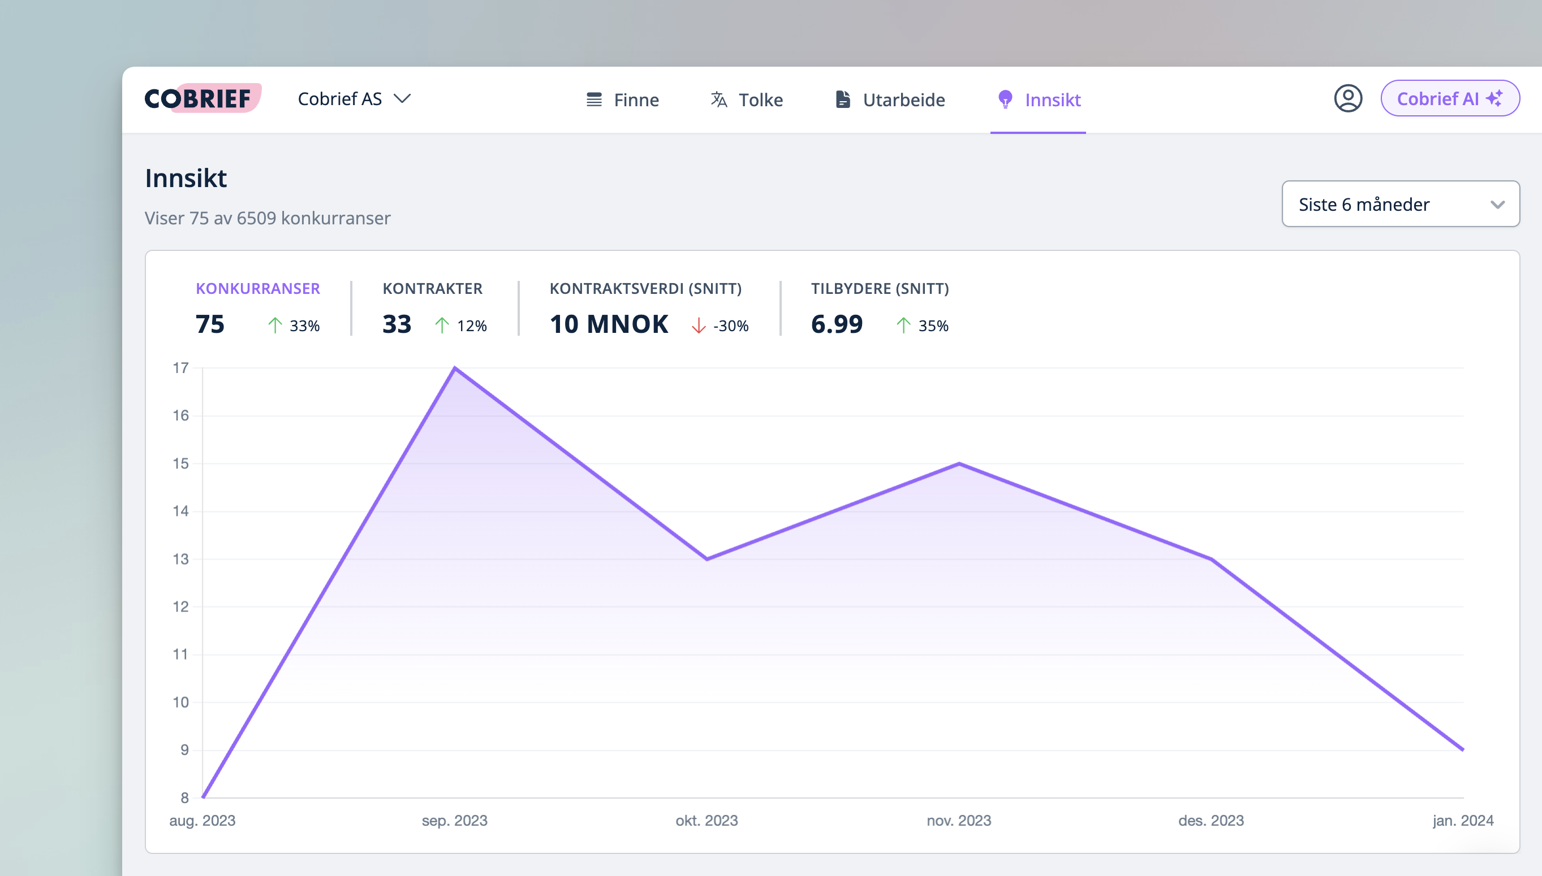The width and height of the screenshot is (1542, 876).
Task: Click the red down arrow beside -30%
Action: [699, 326]
